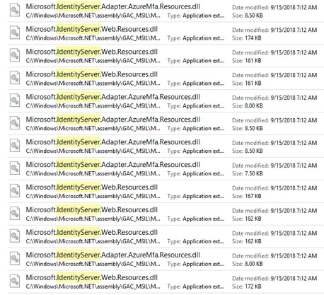
Task: Select Web.Resources.dll file name in the 162 KB row
Action: click(x=92, y=233)
